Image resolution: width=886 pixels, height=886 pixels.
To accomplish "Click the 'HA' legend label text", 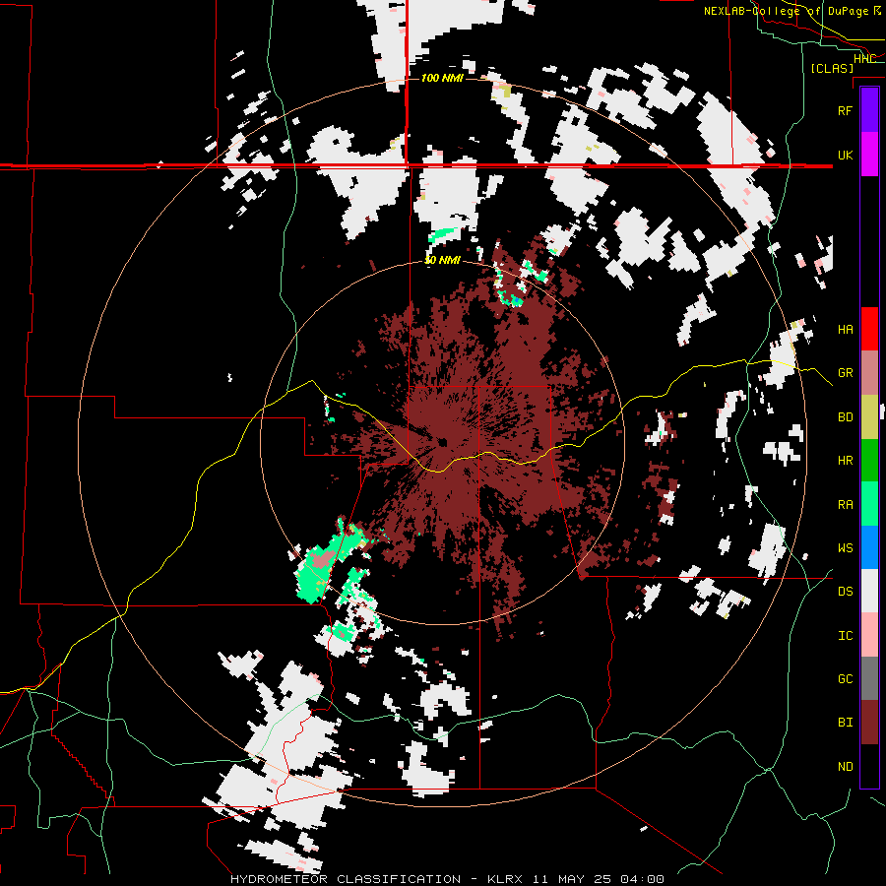I will pyautogui.click(x=845, y=330).
